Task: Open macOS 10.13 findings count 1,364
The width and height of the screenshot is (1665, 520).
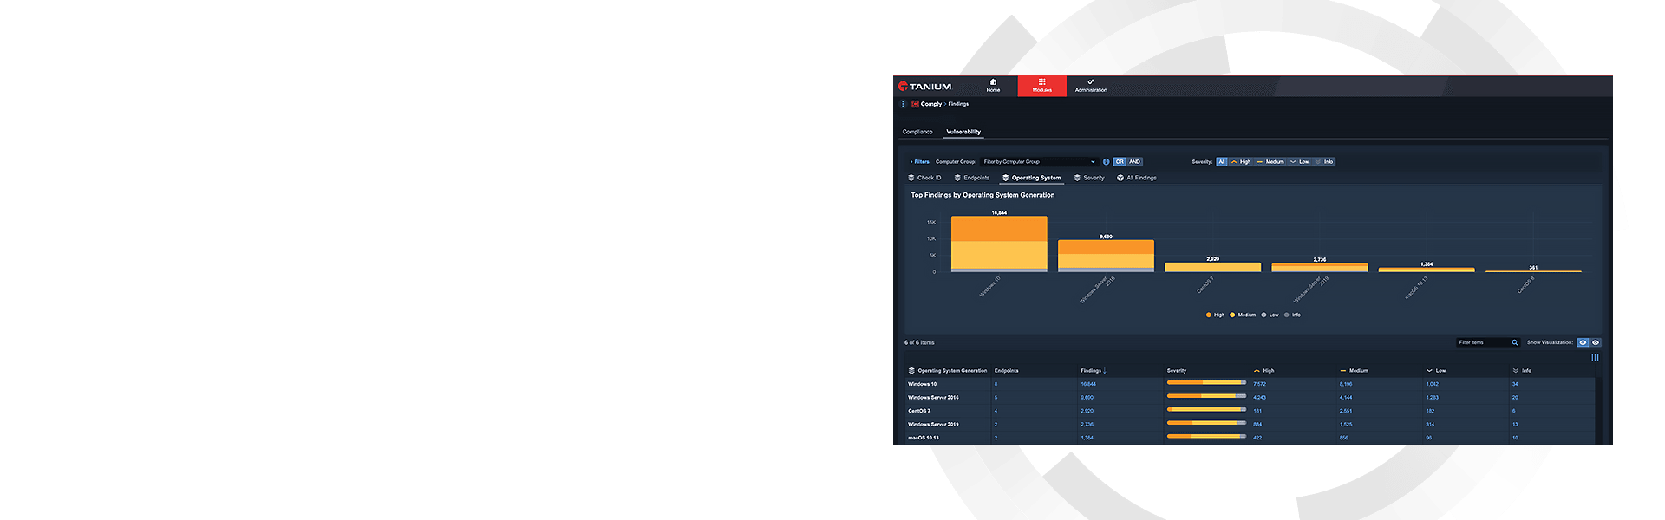Action: pyautogui.click(x=1087, y=438)
